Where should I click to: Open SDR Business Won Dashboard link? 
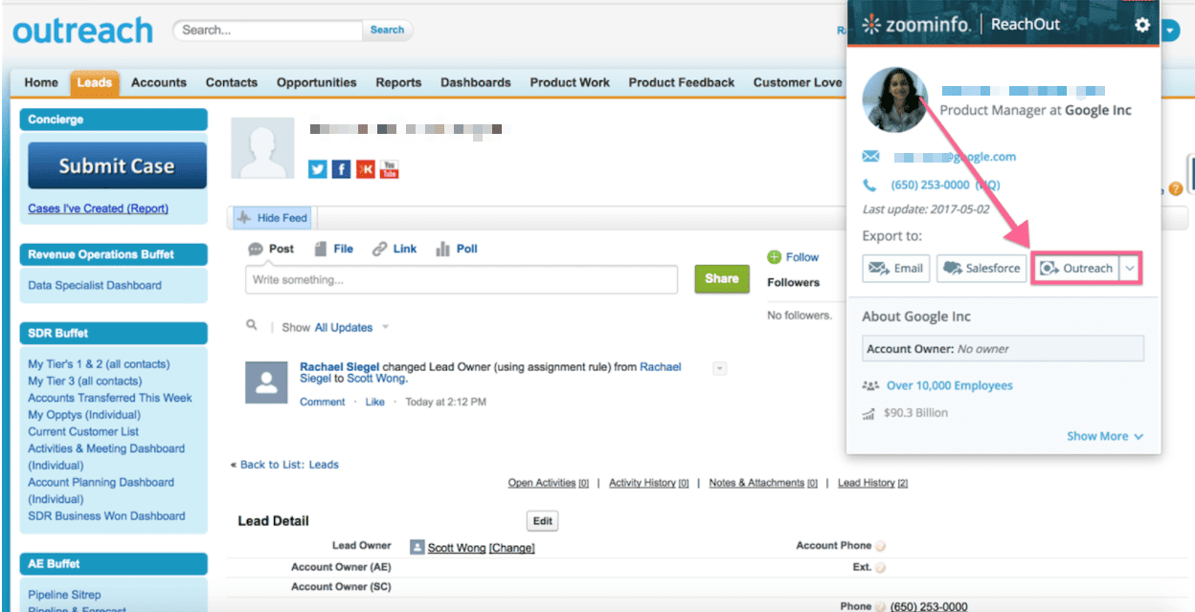click(106, 515)
